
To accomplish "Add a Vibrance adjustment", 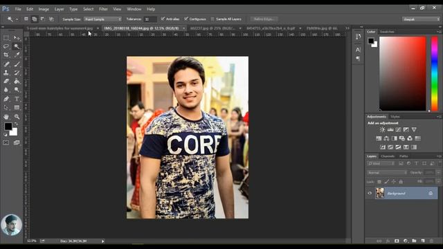I will pyautogui.click(x=414, y=129).
